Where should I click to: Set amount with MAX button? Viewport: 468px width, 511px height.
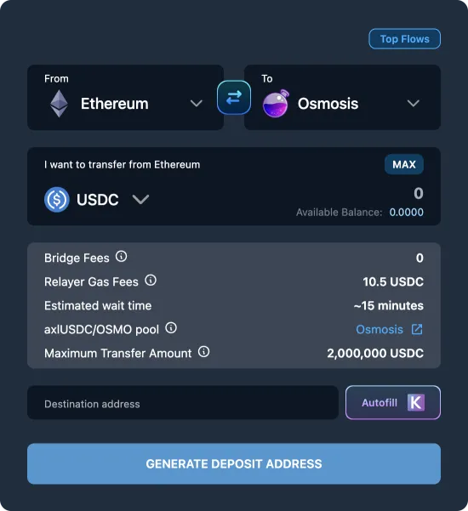[x=404, y=164]
